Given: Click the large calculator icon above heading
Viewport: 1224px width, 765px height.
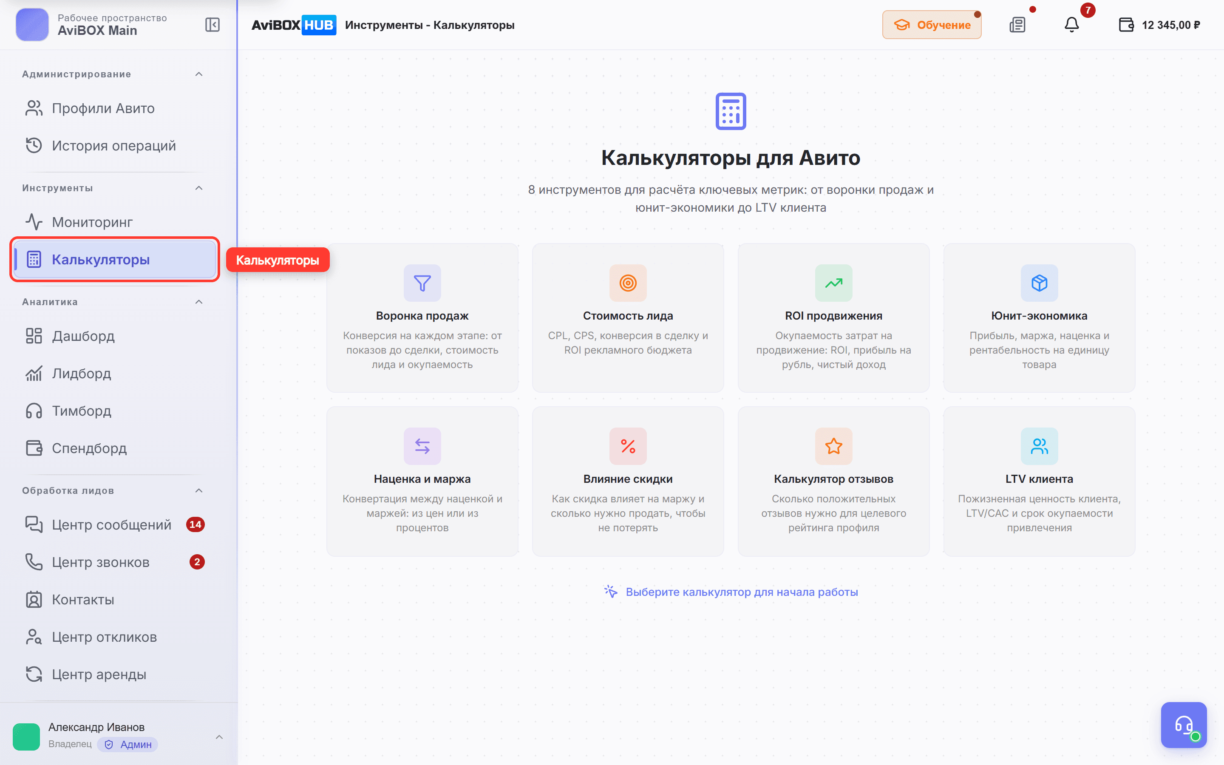Looking at the screenshot, I should [731, 111].
